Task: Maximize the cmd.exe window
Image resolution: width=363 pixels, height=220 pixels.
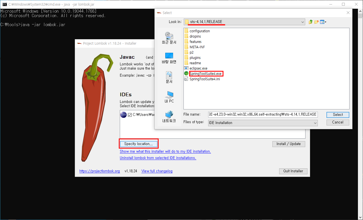Action: [x=343, y=4]
